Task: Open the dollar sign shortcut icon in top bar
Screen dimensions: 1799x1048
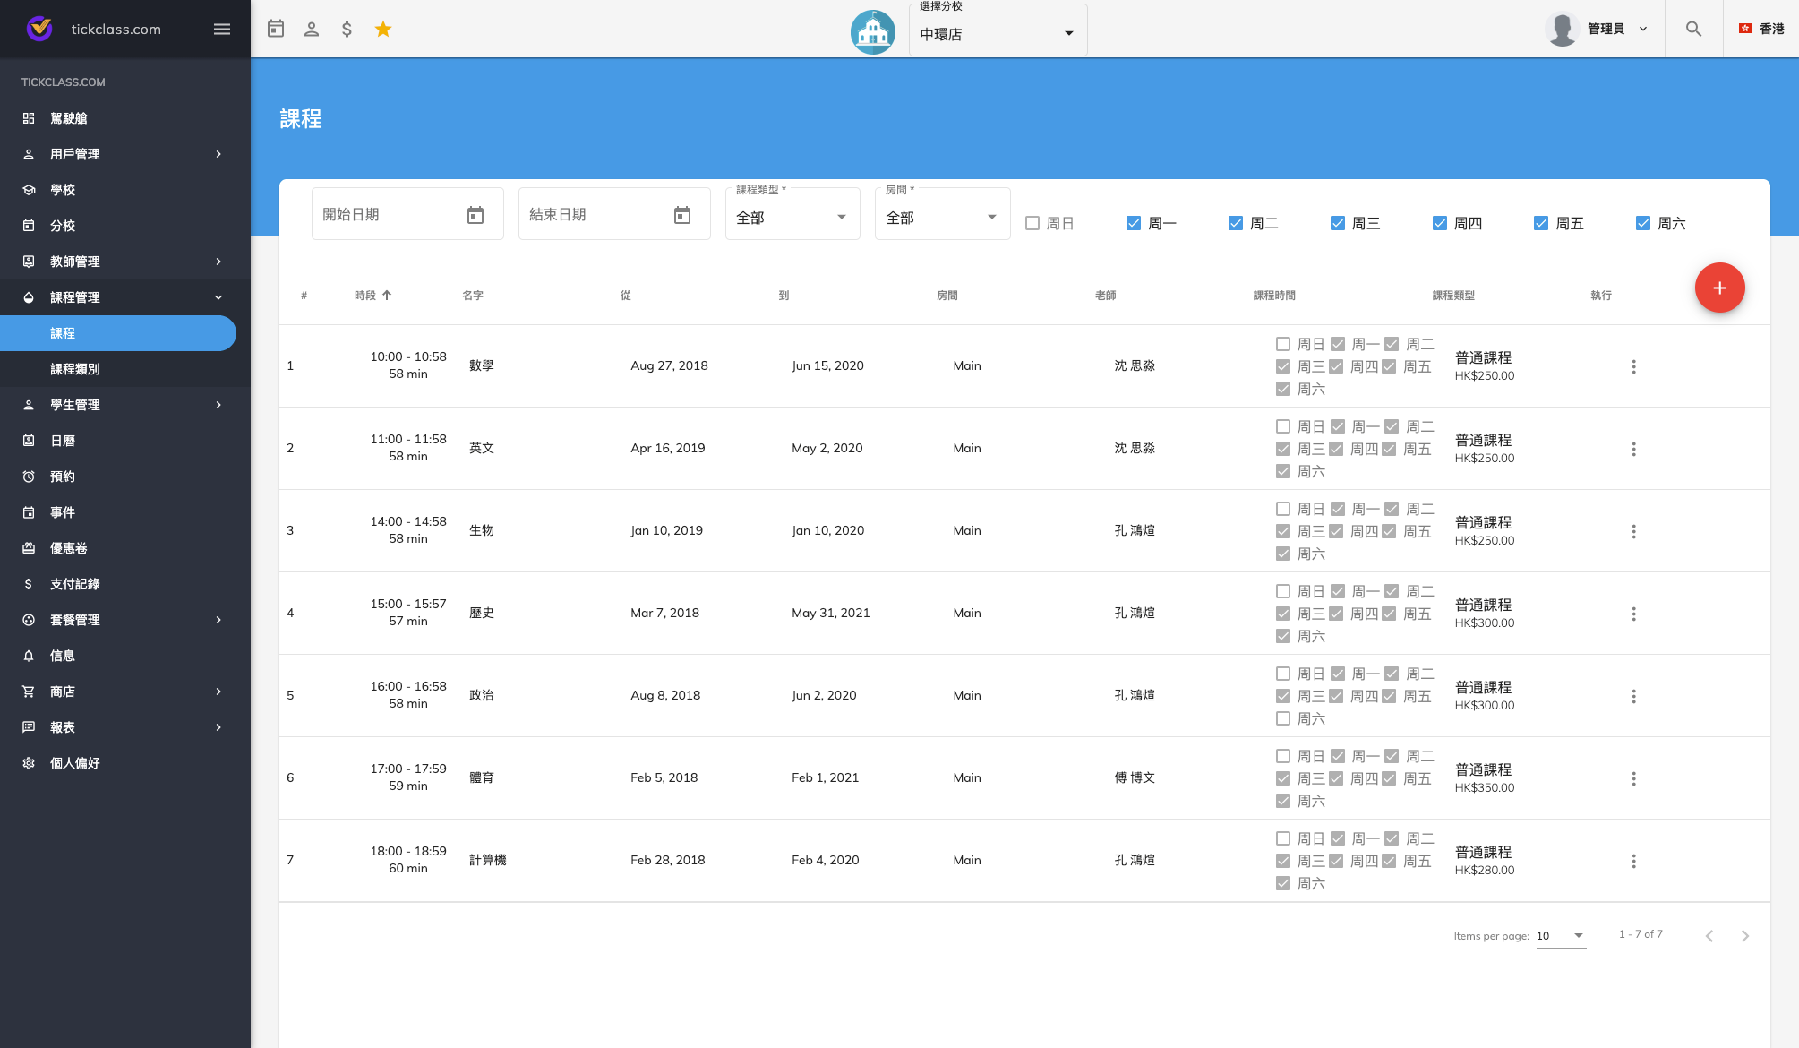Action: coord(347,29)
